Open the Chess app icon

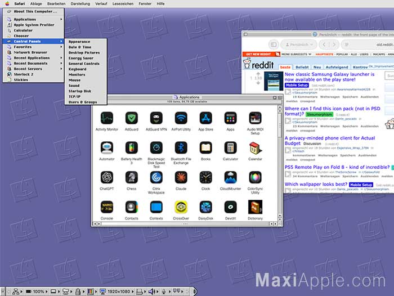131,177
